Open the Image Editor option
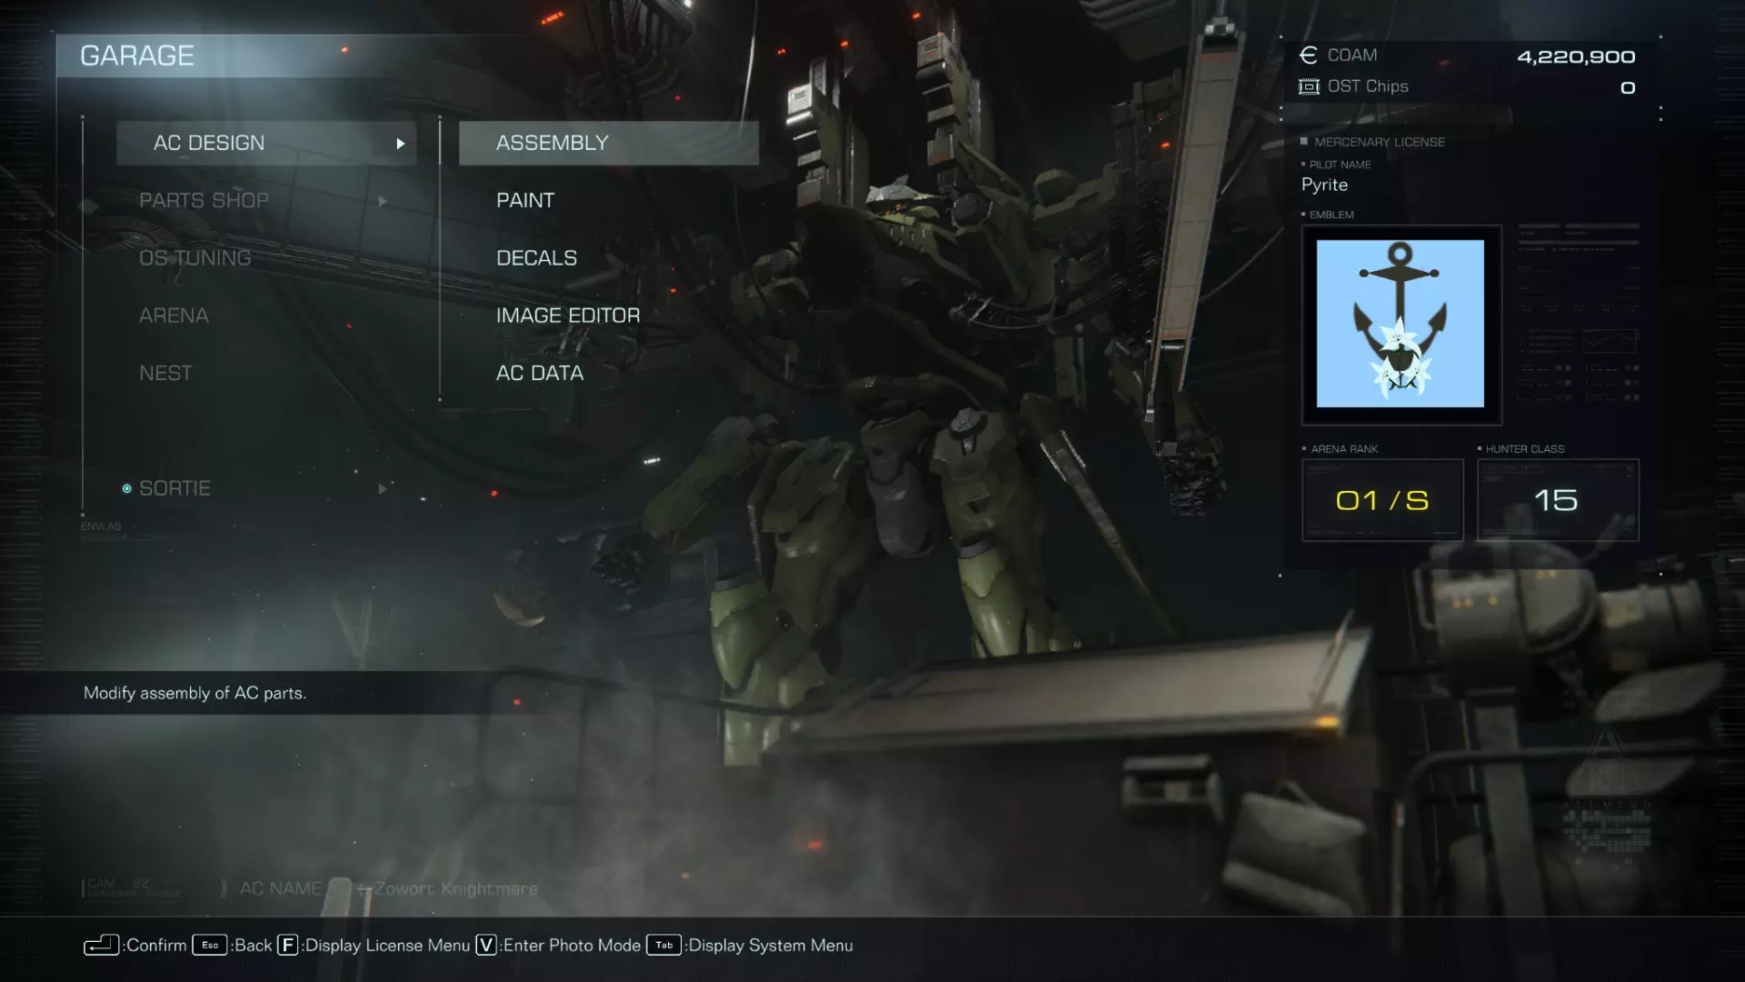 tap(568, 316)
